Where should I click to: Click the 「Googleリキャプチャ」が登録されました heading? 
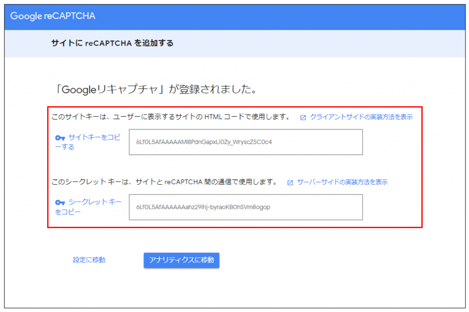coord(155,89)
